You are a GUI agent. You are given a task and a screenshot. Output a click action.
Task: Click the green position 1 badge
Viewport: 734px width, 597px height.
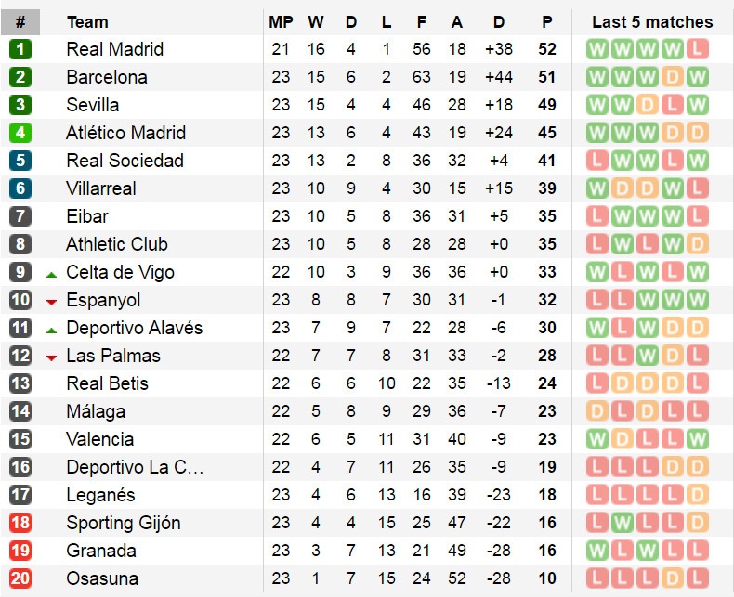pyautogui.click(x=20, y=49)
